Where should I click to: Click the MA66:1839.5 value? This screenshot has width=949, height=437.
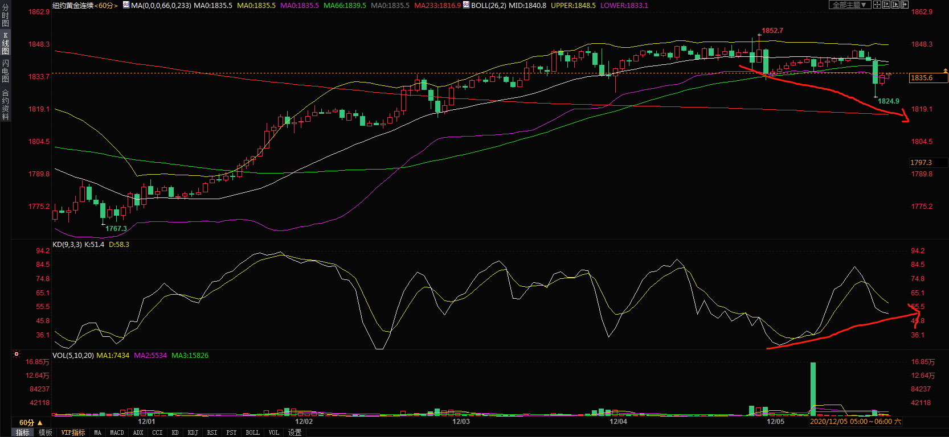(345, 5)
